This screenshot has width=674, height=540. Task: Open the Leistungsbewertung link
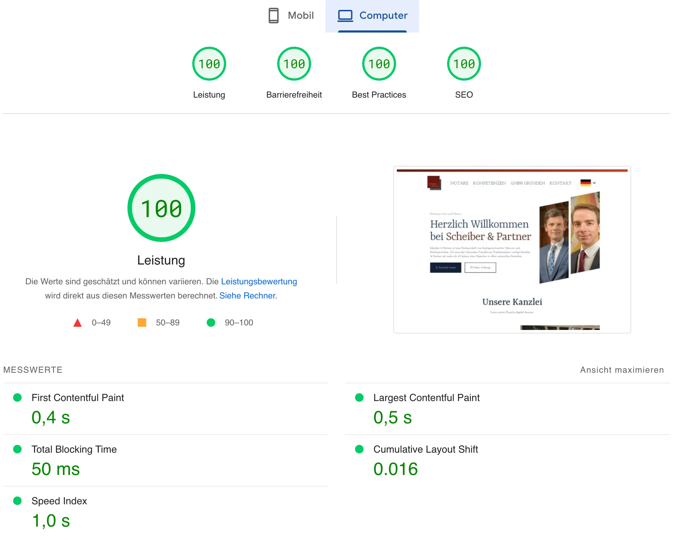[x=259, y=281]
